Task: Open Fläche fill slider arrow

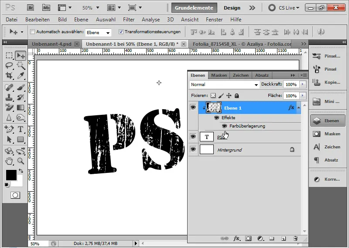Action: (x=302, y=96)
